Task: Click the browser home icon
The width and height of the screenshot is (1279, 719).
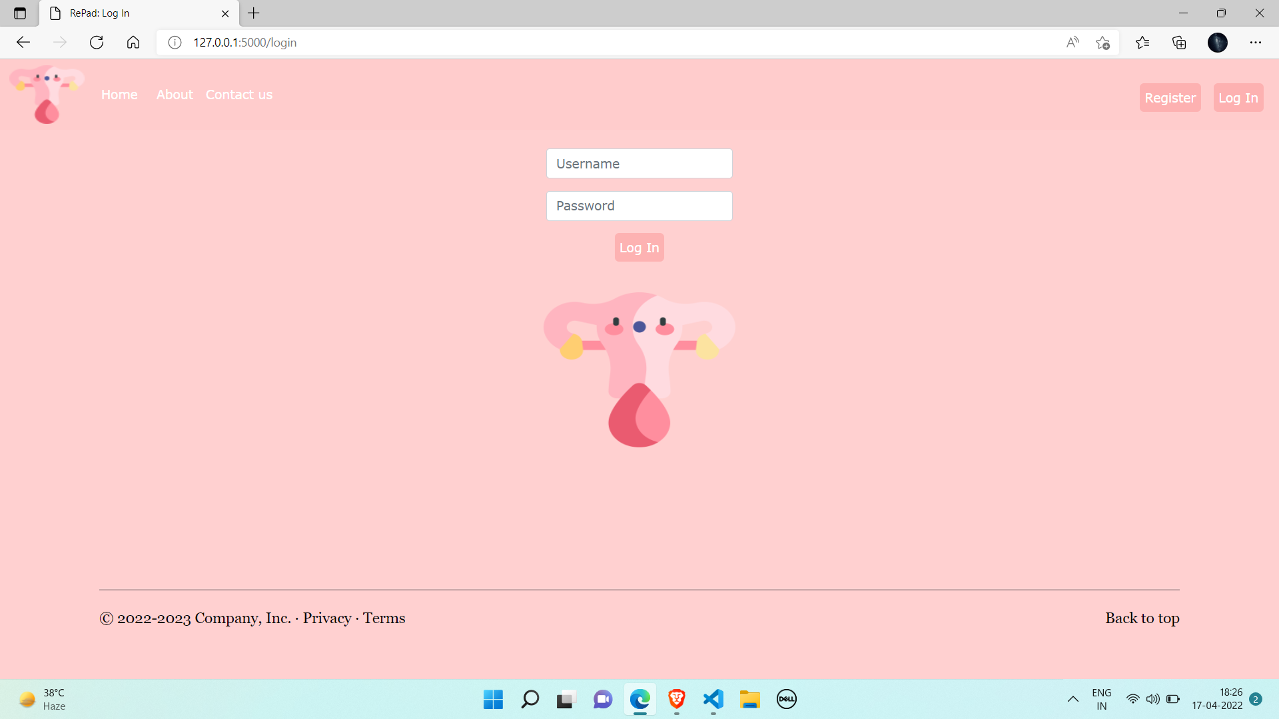Action: tap(133, 43)
